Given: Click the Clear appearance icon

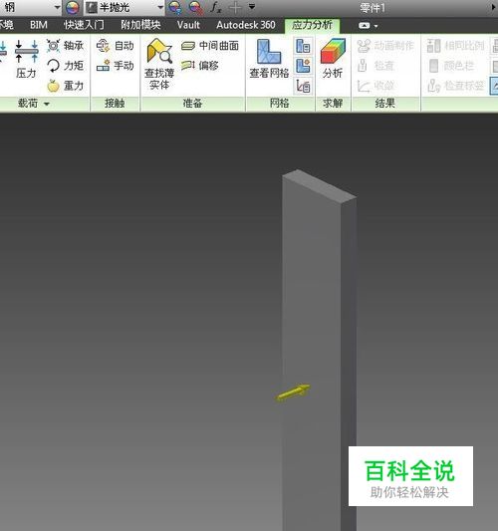Looking at the screenshot, I should coord(195,7).
